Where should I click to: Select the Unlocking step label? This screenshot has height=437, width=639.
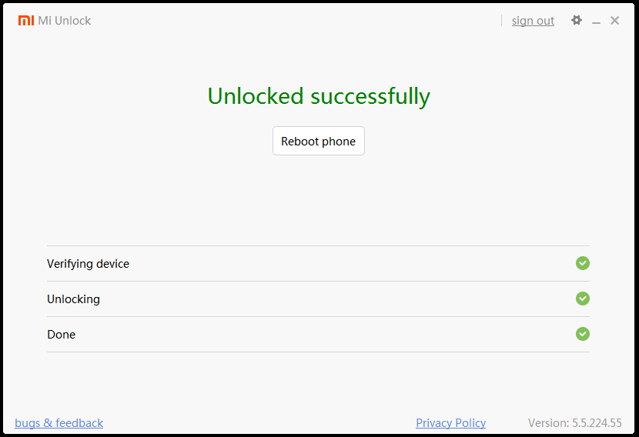coord(73,299)
